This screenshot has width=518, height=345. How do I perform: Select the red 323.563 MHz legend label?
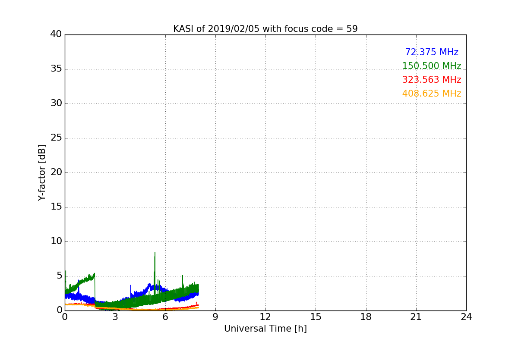pyautogui.click(x=432, y=80)
